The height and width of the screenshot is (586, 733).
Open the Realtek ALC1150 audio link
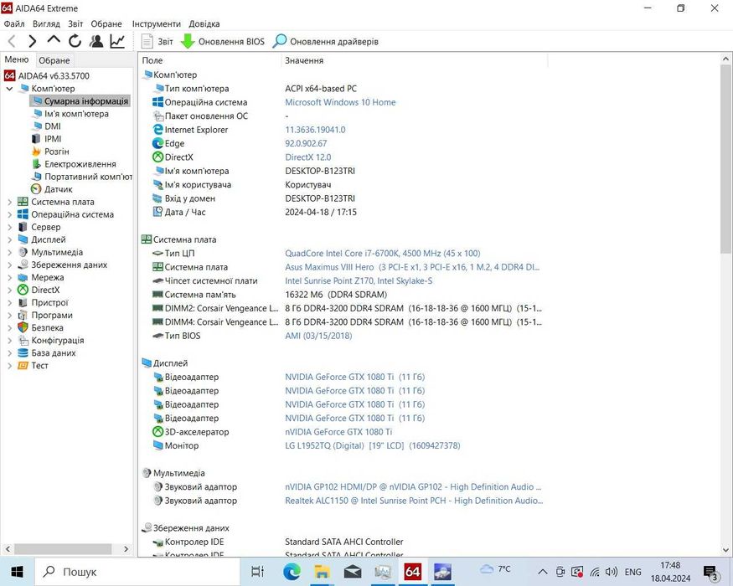coord(414,501)
